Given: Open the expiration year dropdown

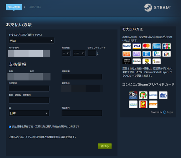Looking at the screenshot, I should (x=79, y=53).
